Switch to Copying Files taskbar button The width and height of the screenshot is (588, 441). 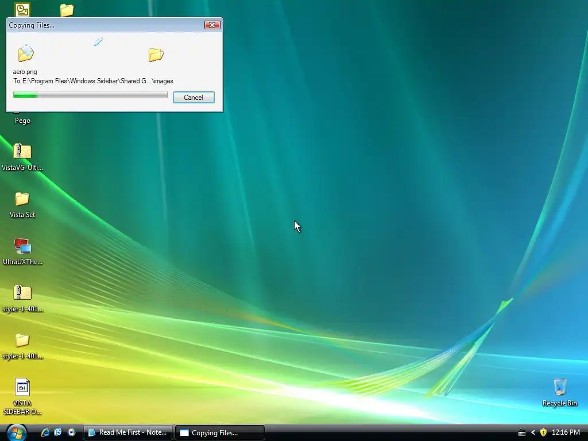(x=220, y=432)
